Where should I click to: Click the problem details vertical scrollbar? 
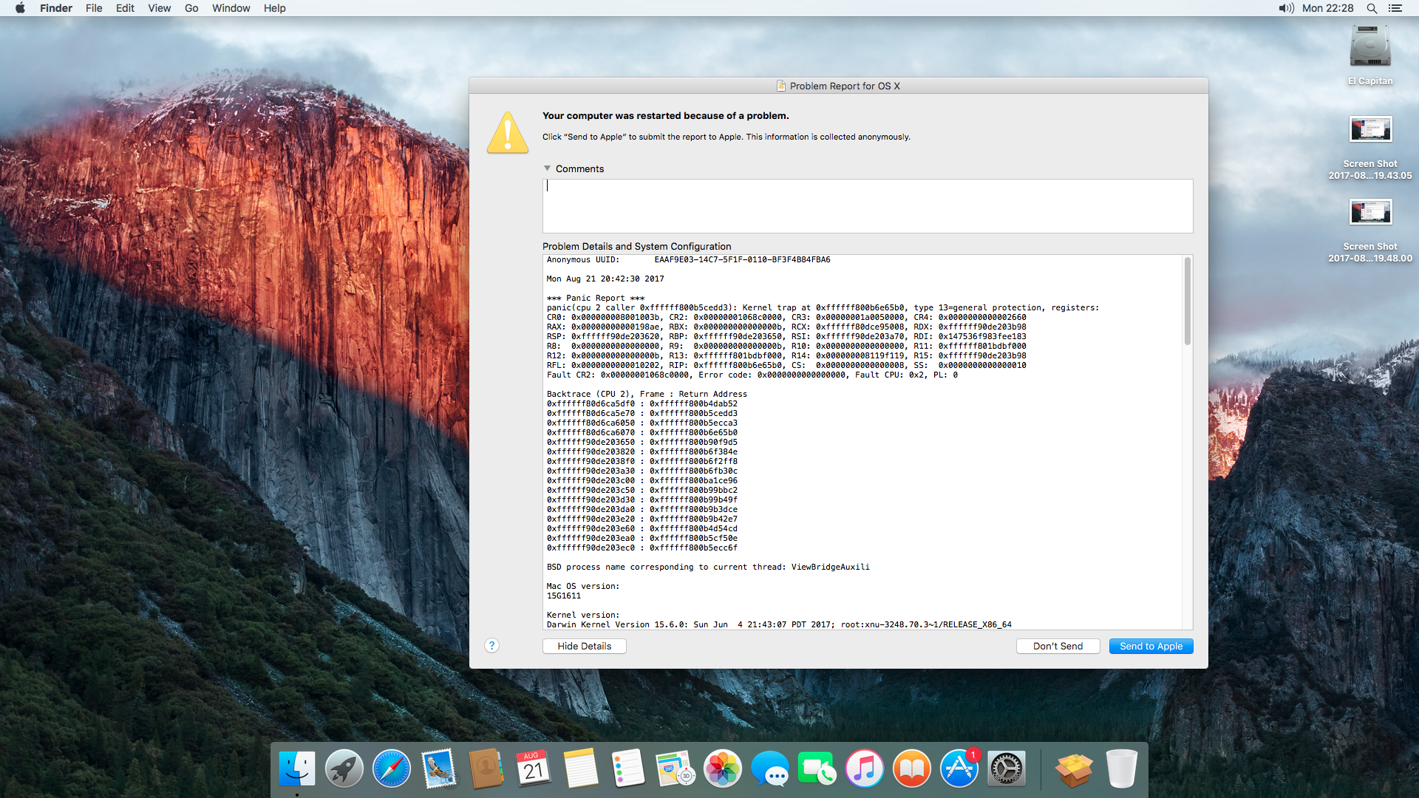(x=1188, y=301)
